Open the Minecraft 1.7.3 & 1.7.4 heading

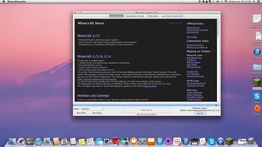94,56
